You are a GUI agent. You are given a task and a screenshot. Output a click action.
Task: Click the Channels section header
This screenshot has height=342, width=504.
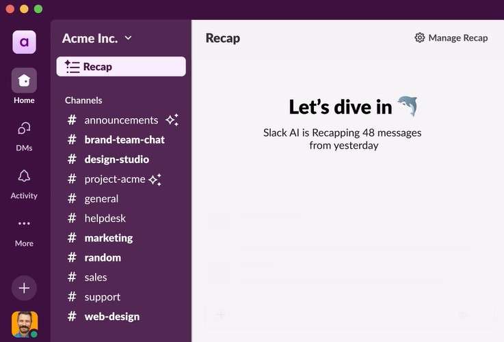[83, 100]
